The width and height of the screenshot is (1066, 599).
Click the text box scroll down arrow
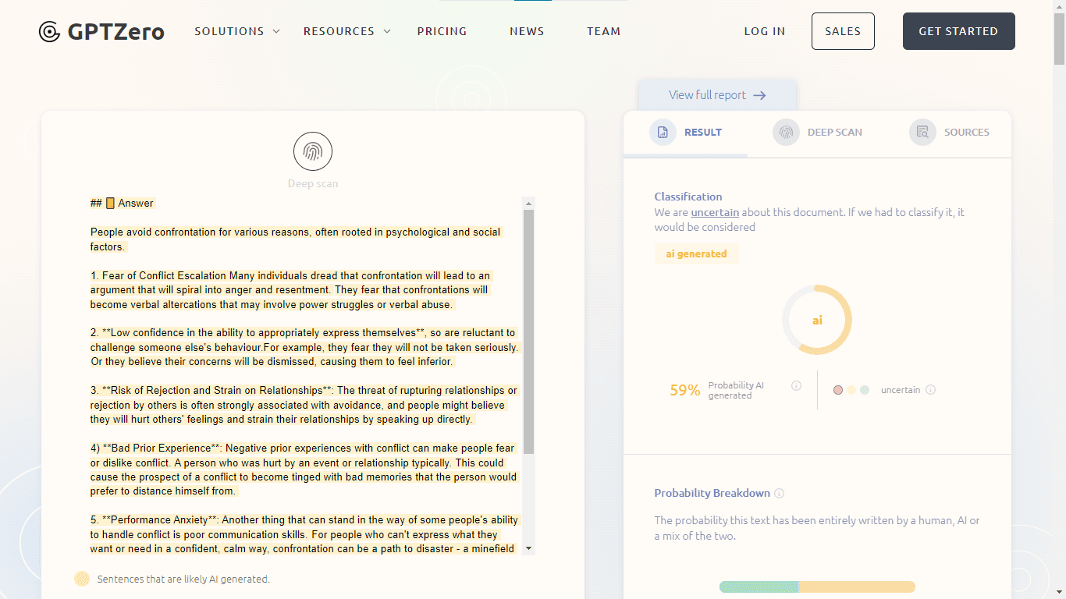click(528, 548)
